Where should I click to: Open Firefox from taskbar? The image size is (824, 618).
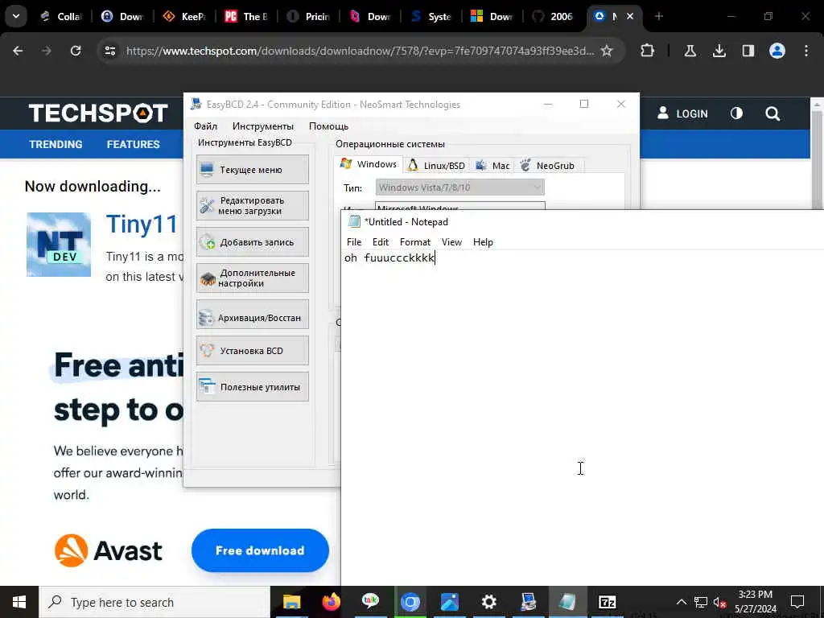pyautogui.click(x=331, y=602)
